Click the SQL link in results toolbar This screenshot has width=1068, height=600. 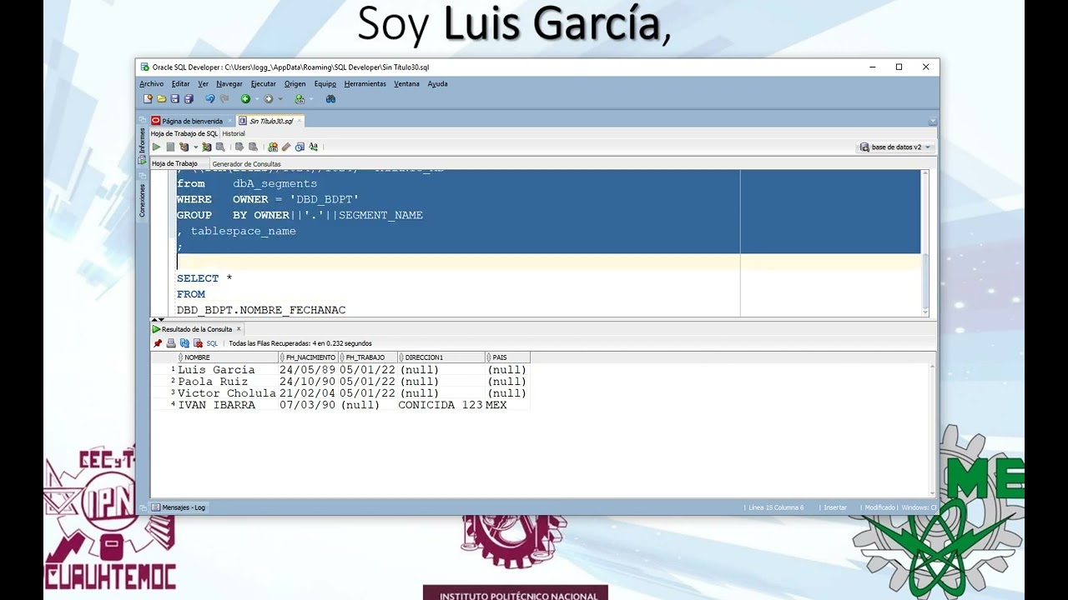(x=212, y=343)
